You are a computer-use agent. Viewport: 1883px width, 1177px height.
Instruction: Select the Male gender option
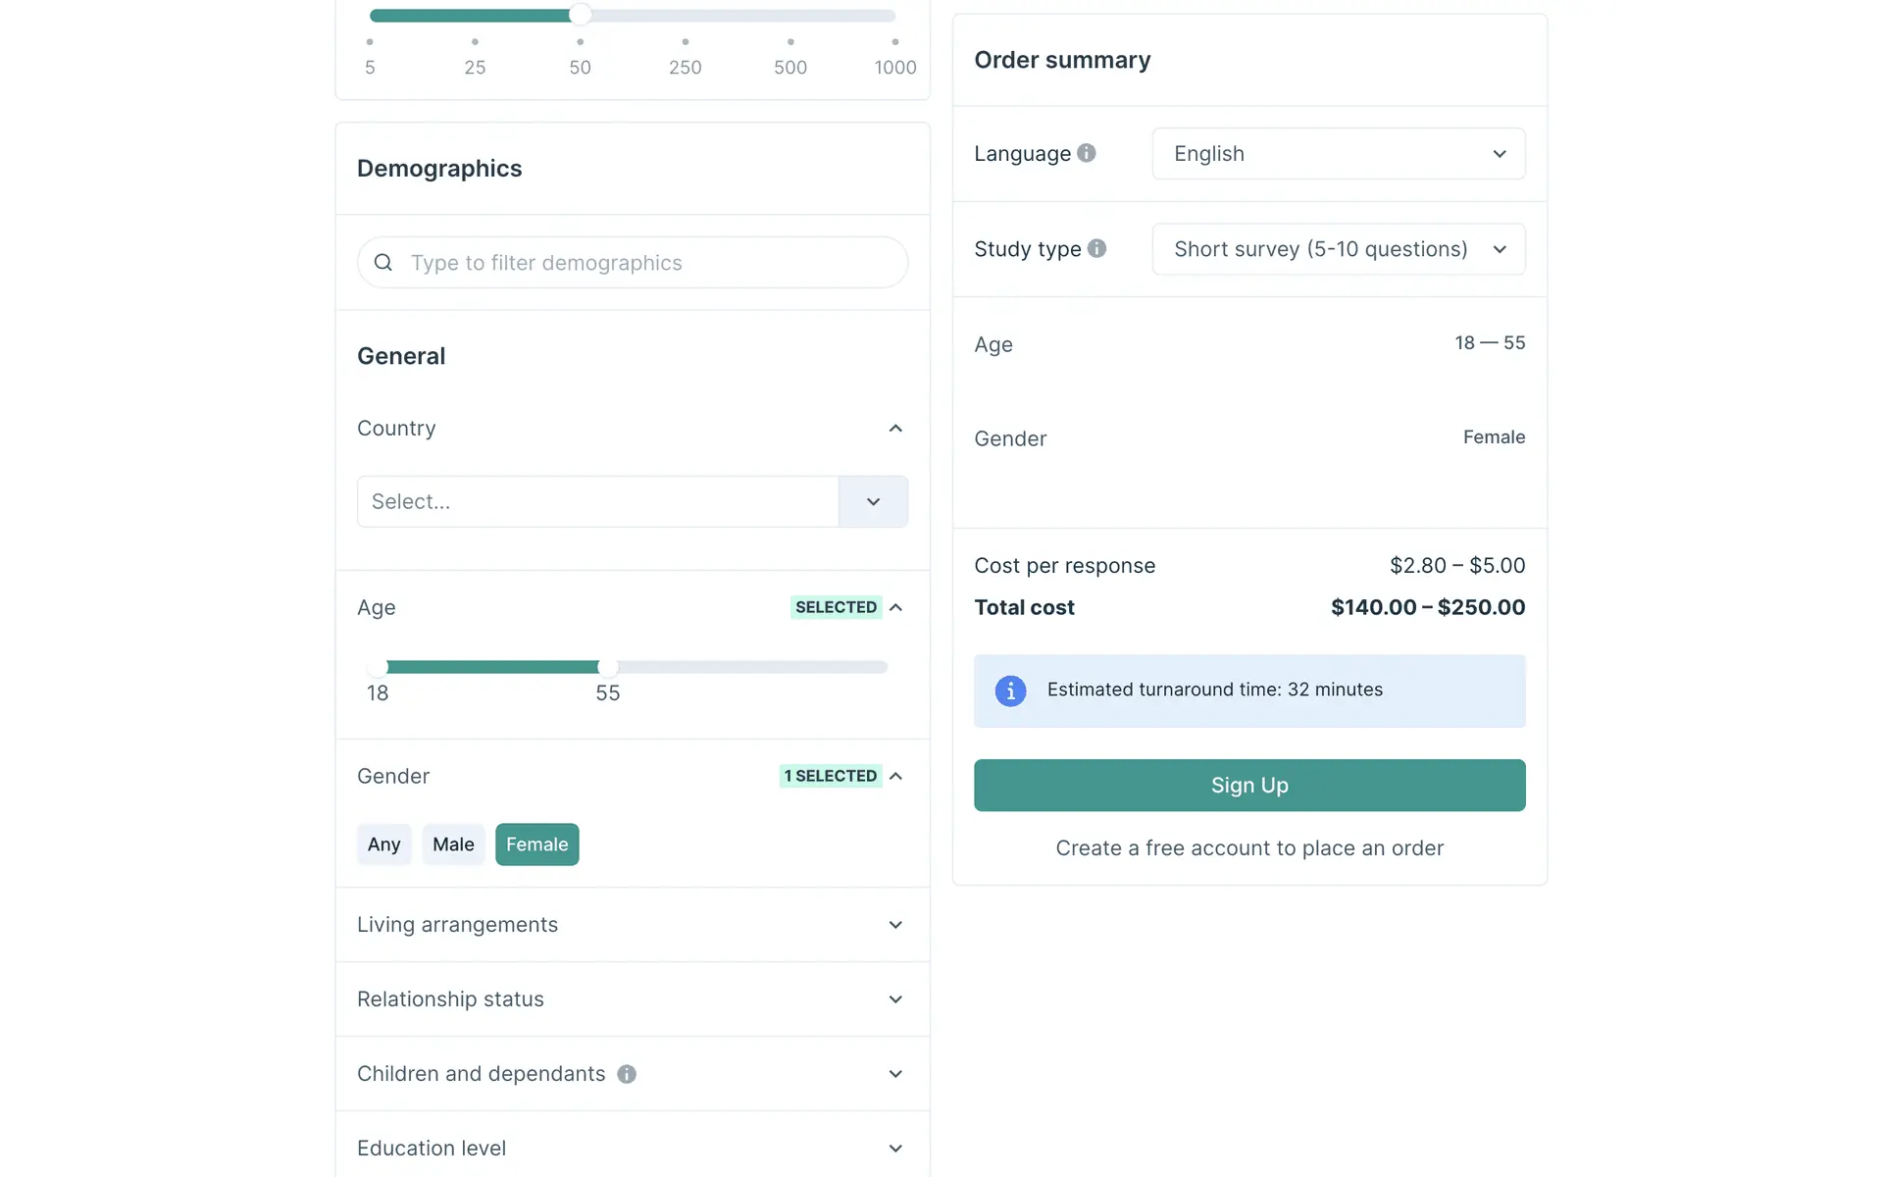click(x=453, y=844)
